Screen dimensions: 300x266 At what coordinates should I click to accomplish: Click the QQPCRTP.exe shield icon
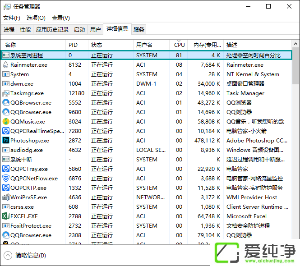point(6,188)
